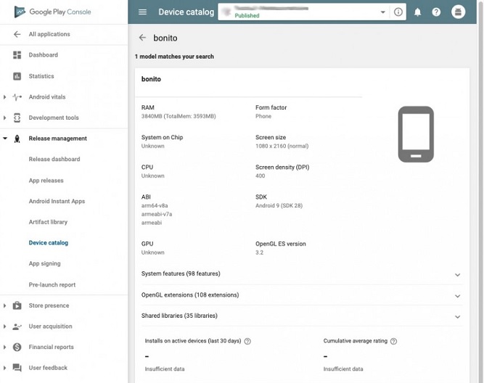Go to All applications
This screenshot has width=484, height=383.
pos(49,34)
